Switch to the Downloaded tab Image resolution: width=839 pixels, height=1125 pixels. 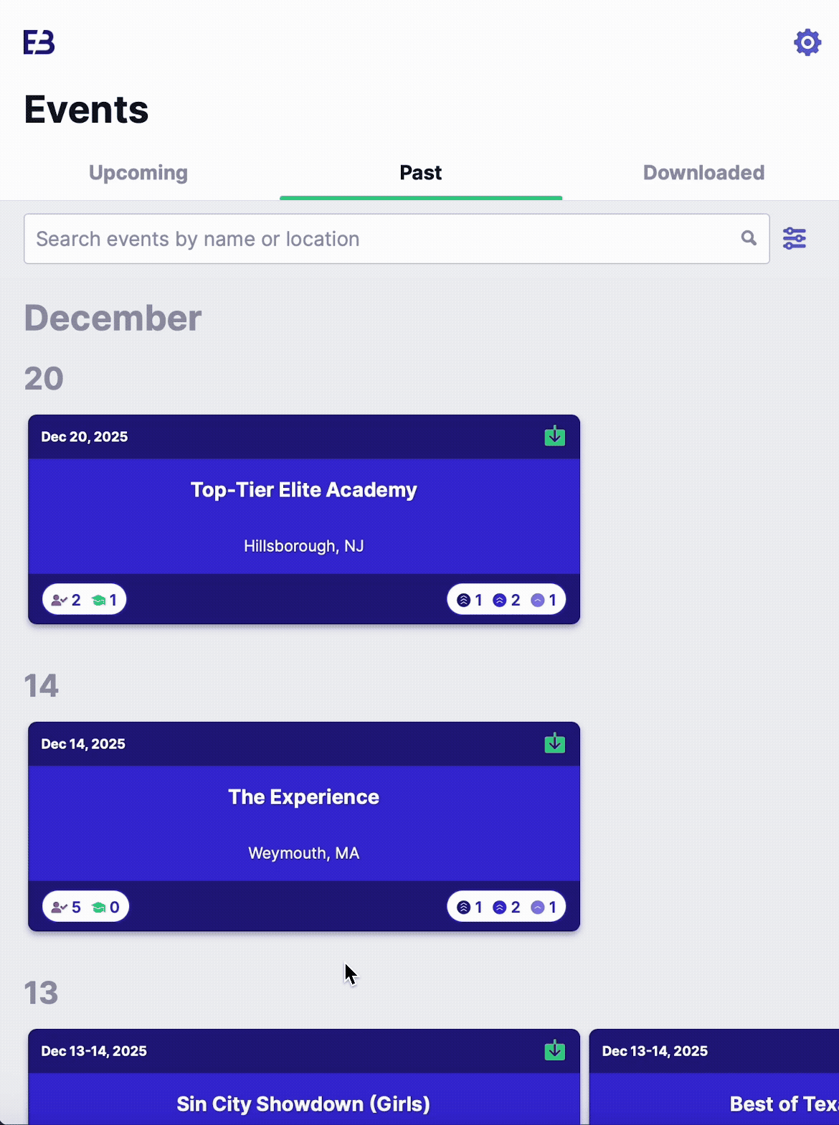(703, 172)
